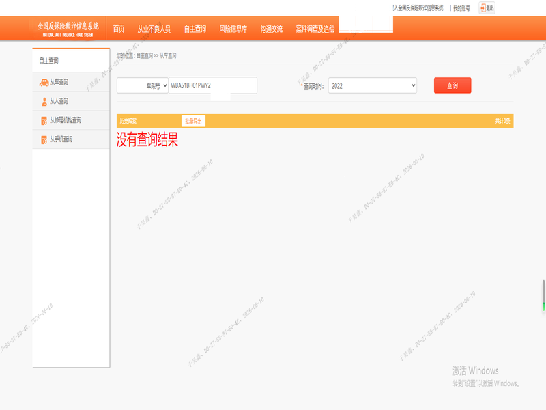Open the 车架号 type dropdown
546x410 pixels.
(x=143, y=85)
